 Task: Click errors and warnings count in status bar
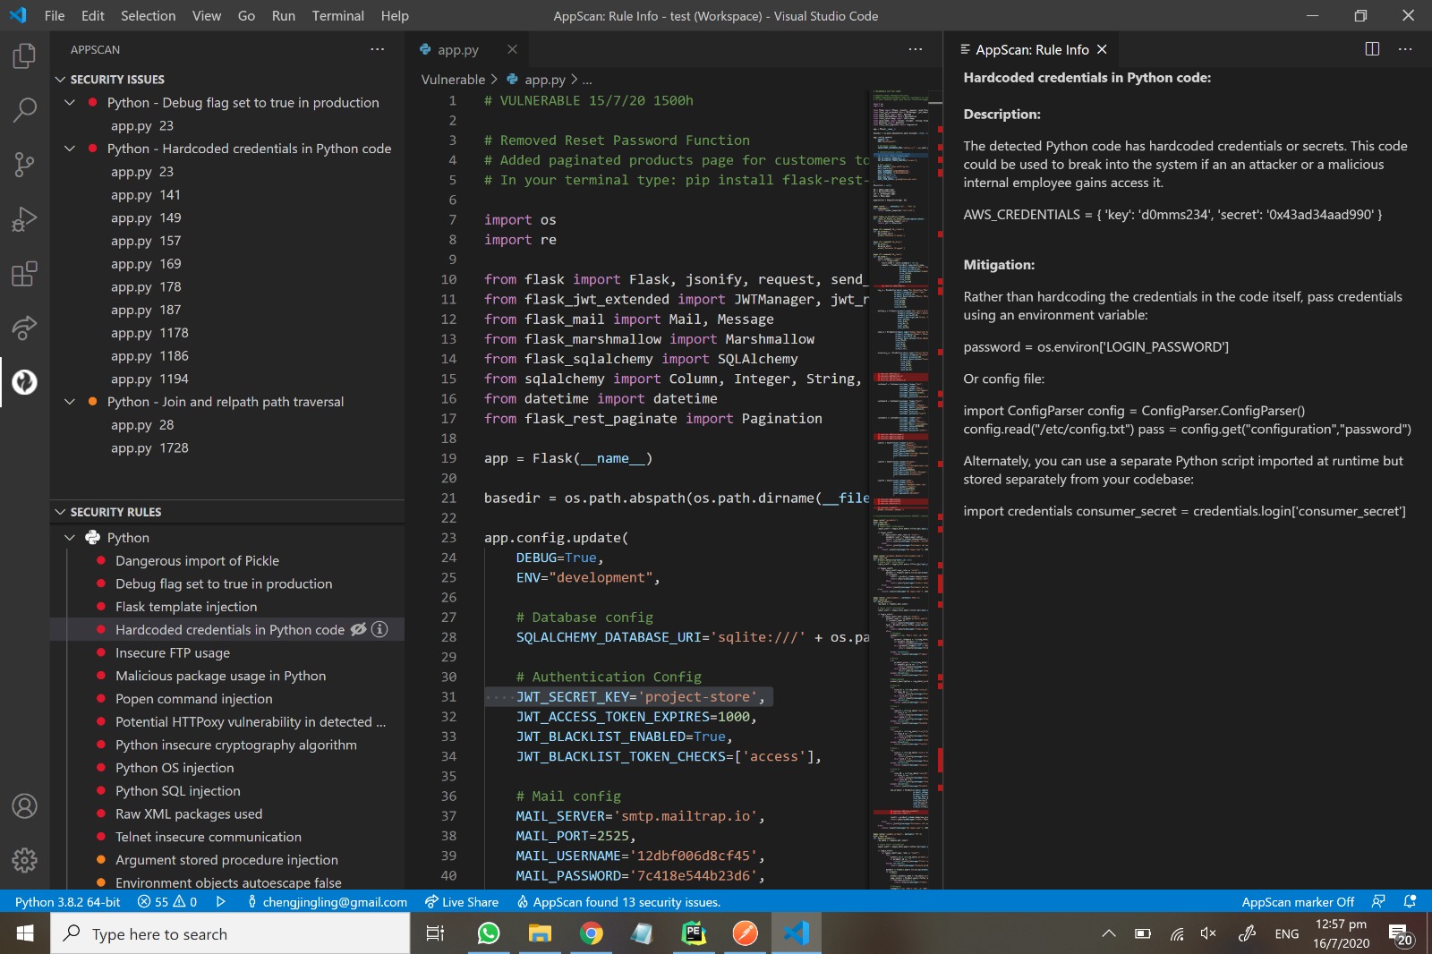167,902
